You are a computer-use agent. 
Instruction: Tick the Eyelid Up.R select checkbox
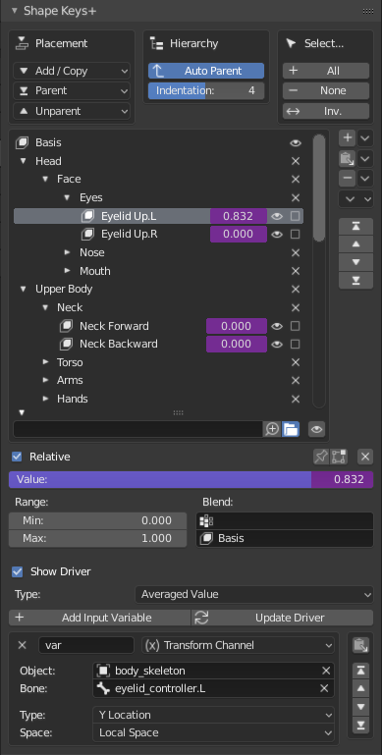(296, 235)
